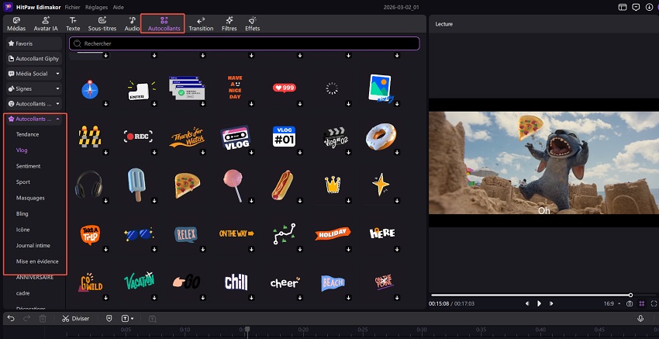Choose the heart 999 likes sticker
This screenshot has height=339, width=659.
point(284,88)
